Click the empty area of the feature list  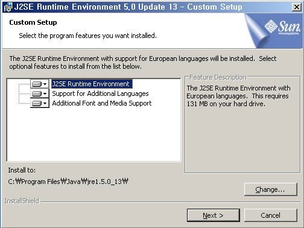[93, 135]
